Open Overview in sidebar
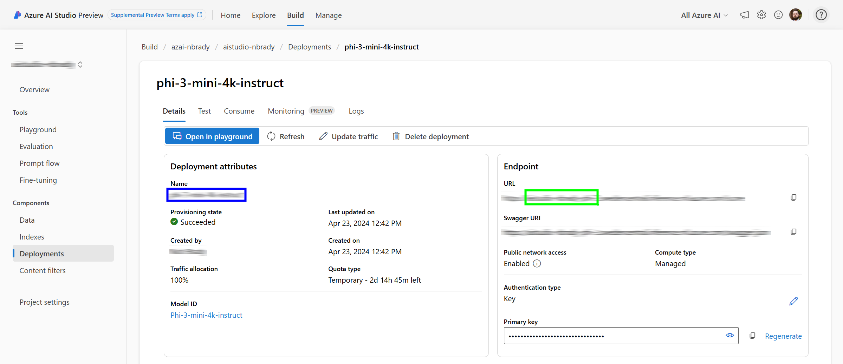This screenshot has width=843, height=364. click(x=34, y=89)
